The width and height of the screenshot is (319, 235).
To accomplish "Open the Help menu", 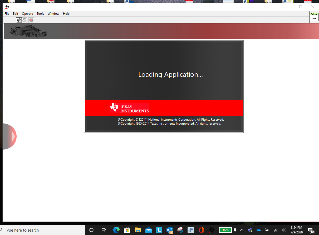I will tap(66, 14).
